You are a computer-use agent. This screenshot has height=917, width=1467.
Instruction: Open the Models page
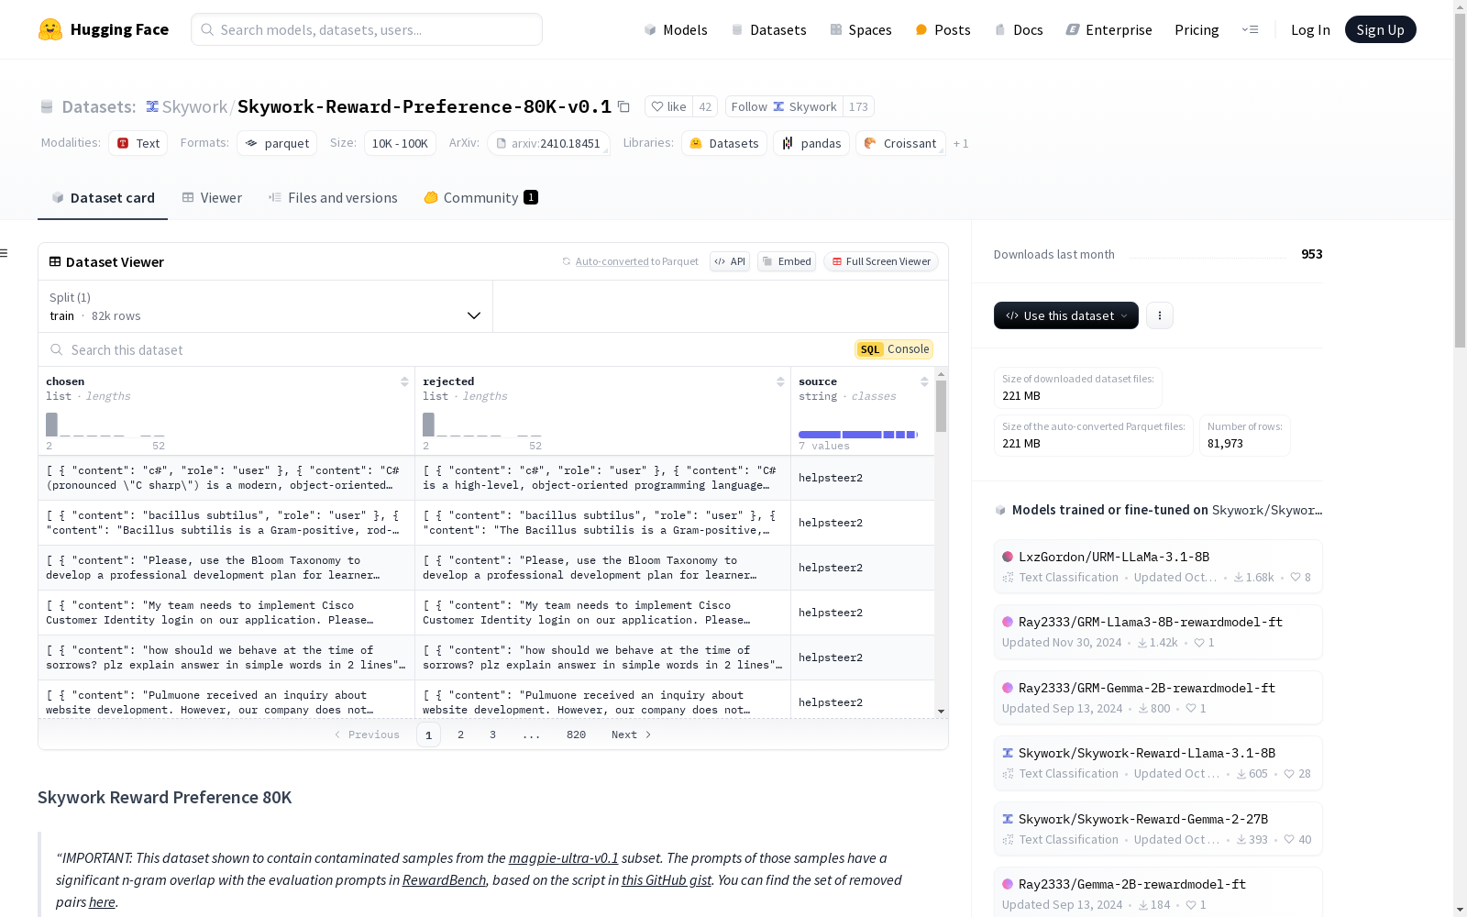point(676,29)
